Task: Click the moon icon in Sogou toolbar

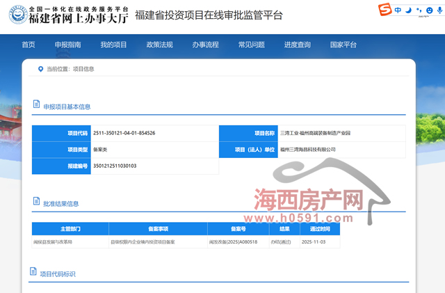Action: pos(408,10)
